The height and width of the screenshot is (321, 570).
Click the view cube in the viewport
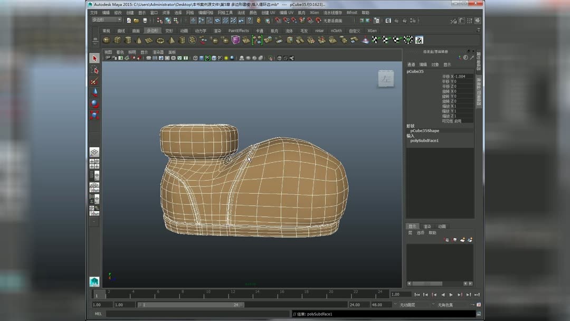click(386, 79)
